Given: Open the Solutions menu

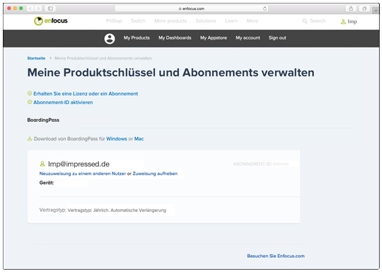Looking at the screenshot, I should [206, 21].
